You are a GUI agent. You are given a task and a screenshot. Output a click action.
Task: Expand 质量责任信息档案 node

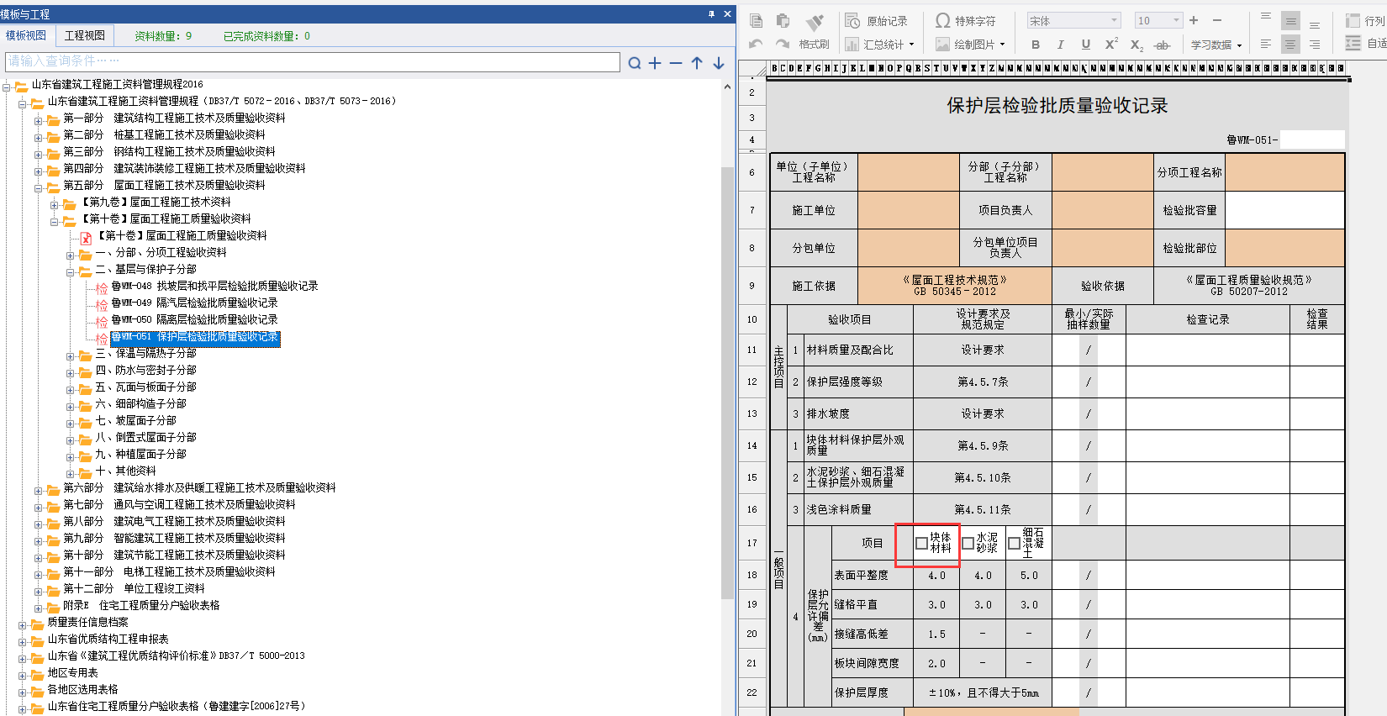(x=22, y=625)
